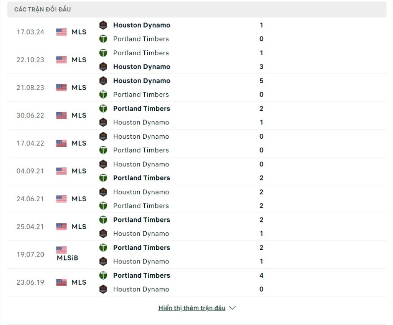The width and height of the screenshot is (393, 325).
Task: Click Houston Dynamo crest in 17.04.22 match
Action: [103, 136]
